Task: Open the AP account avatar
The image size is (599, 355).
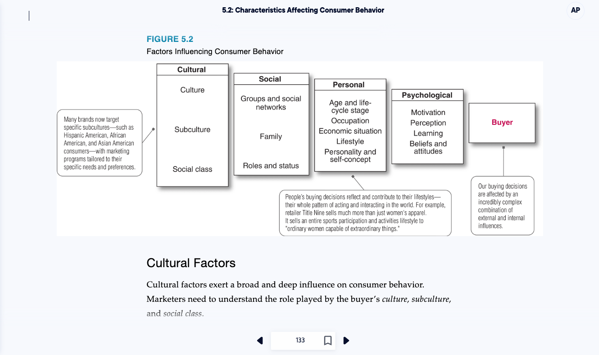Action: click(575, 10)
